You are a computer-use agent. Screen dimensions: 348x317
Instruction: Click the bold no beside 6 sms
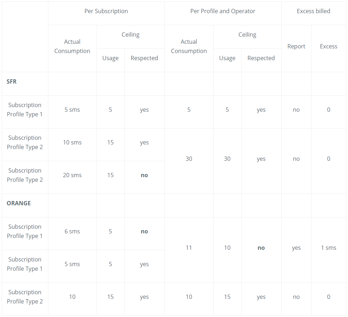point(144,231)
